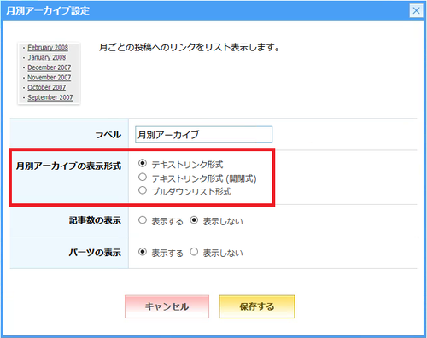Click the キャンセル button
The height and width of the screenshot is (338, 427).
(167, 306)
